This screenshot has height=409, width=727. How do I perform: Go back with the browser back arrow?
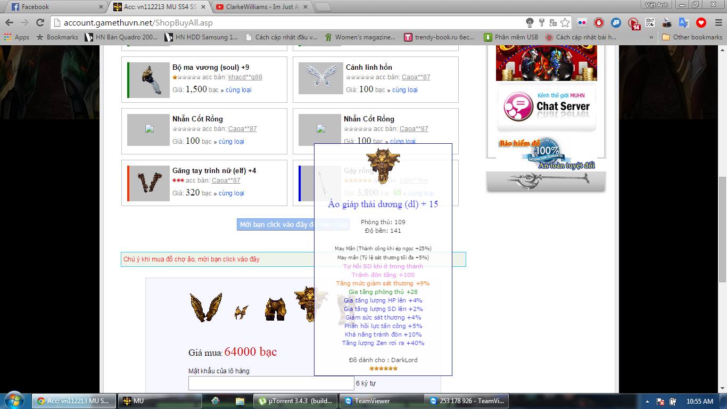tap(9, 23)
